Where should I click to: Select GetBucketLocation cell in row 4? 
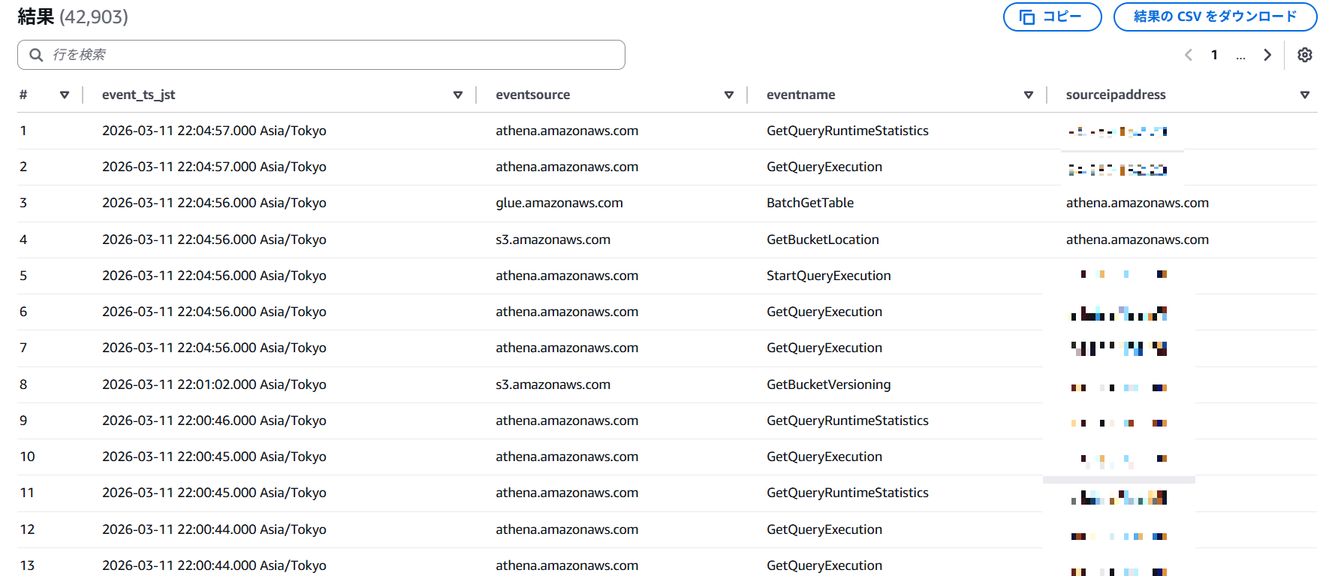coord(822,240)
